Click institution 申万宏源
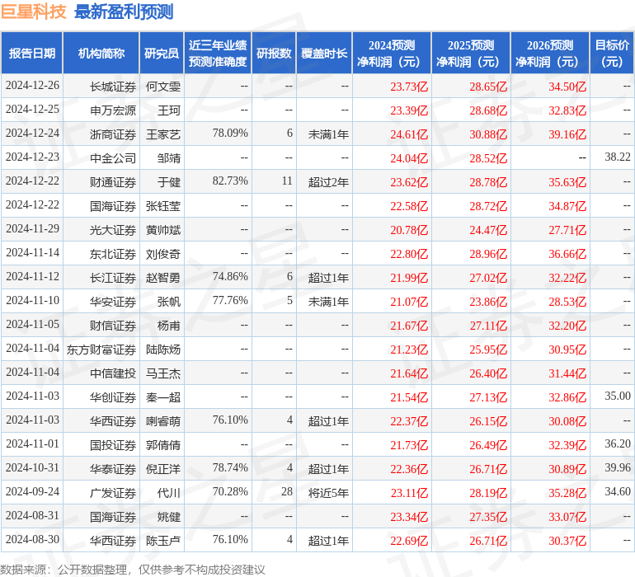This screenshot has width=635, height=577. 113,110
